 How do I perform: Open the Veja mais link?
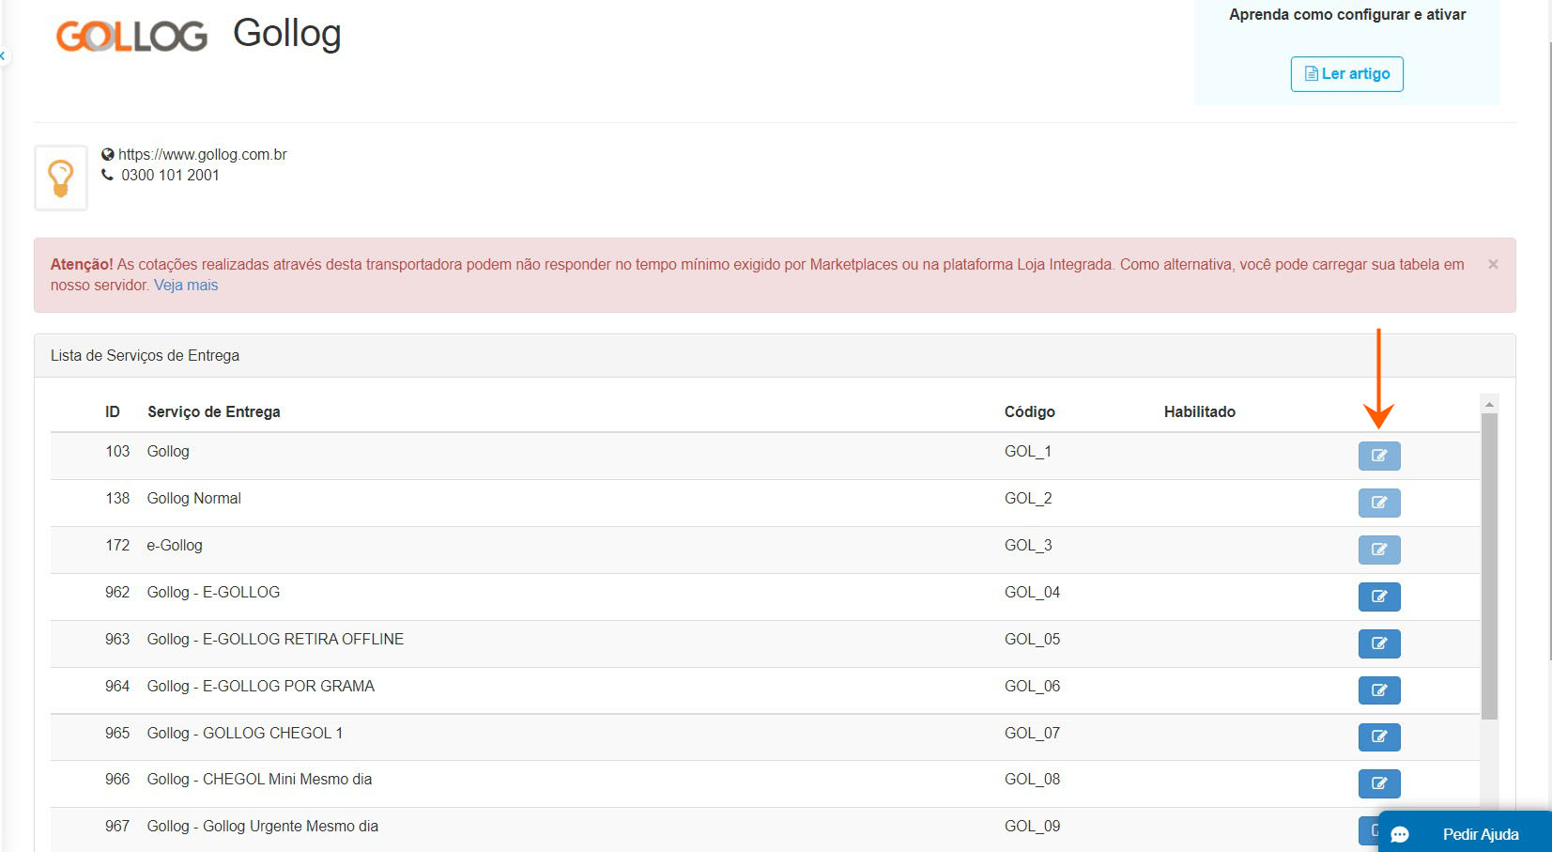[186, 286]
